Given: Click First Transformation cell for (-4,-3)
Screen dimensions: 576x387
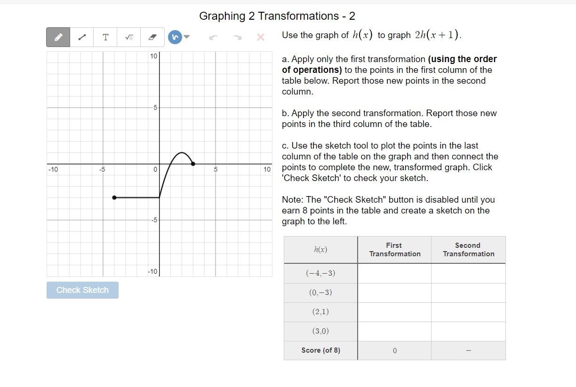Looking at the screenshot, I should 394,273.
